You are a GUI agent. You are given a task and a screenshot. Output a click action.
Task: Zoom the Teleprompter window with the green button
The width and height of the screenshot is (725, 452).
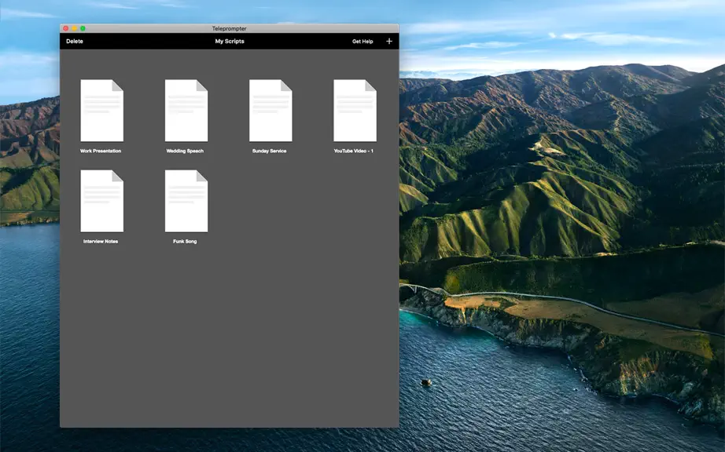pos(83,28)
